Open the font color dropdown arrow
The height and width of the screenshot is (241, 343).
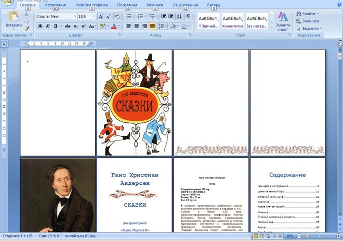click(119, 26)
